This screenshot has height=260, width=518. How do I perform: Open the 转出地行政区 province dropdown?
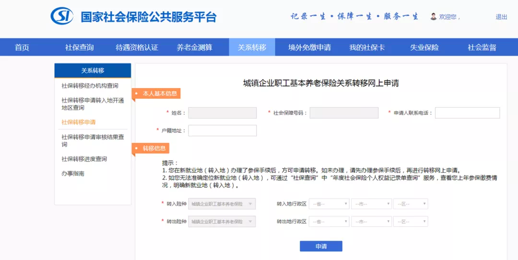pos(329,222)
